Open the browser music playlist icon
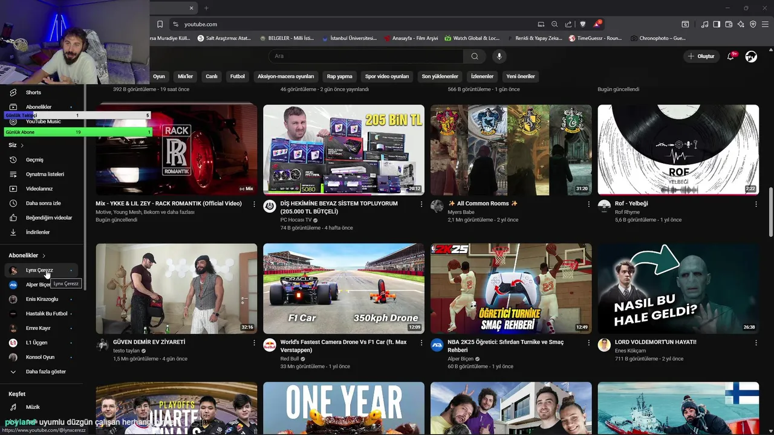Screen dimensions: 774x435 pyautogui.click(x=704, y=24)
